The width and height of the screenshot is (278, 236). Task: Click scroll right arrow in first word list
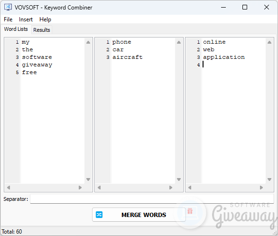click(80, 188)
